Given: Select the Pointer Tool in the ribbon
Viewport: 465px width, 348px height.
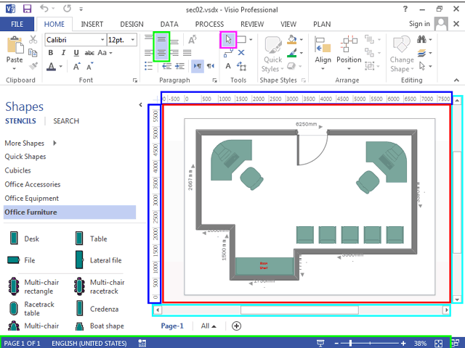Looking at the screenshot, I should [x=229, y=40].
